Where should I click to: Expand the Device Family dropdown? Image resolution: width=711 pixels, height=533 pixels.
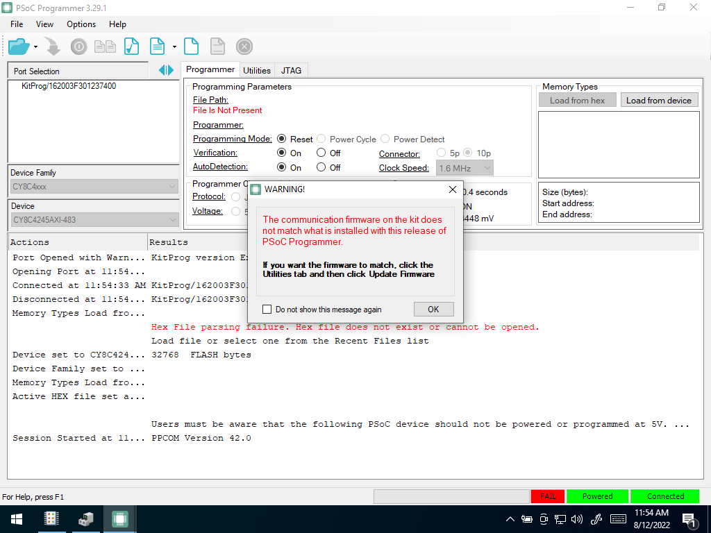tap(94, 186)
